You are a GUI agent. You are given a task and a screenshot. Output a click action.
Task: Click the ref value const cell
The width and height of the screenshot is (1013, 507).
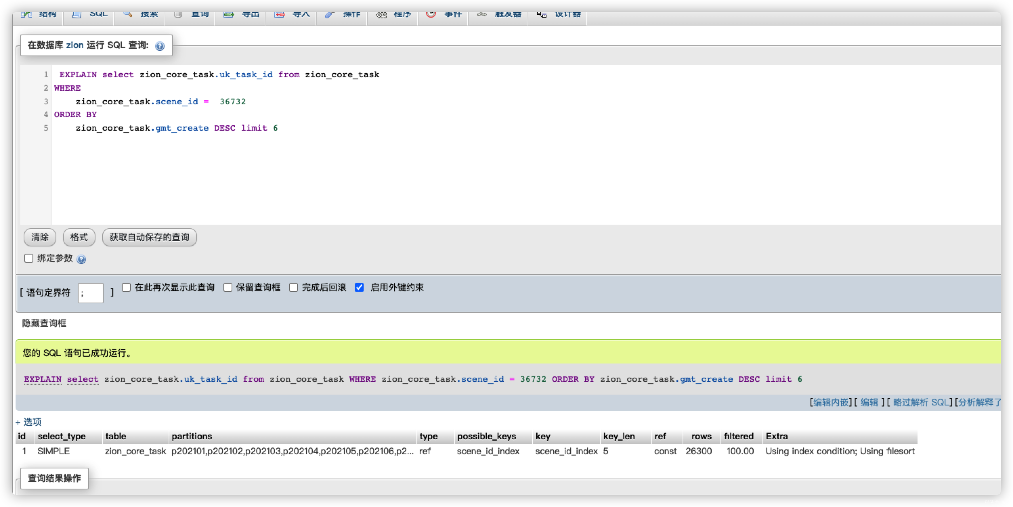665,451
